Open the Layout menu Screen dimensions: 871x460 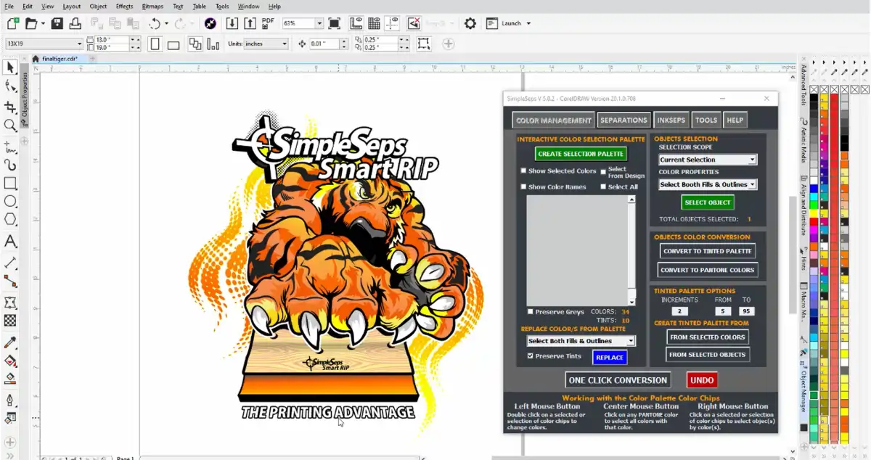coord(71,6)
